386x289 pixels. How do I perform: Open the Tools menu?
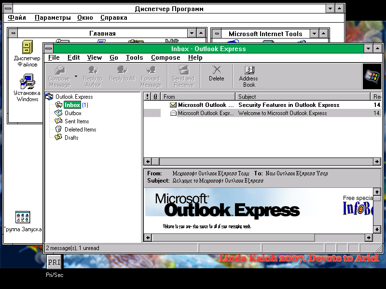pyautogui.click(x=135, y=57)
